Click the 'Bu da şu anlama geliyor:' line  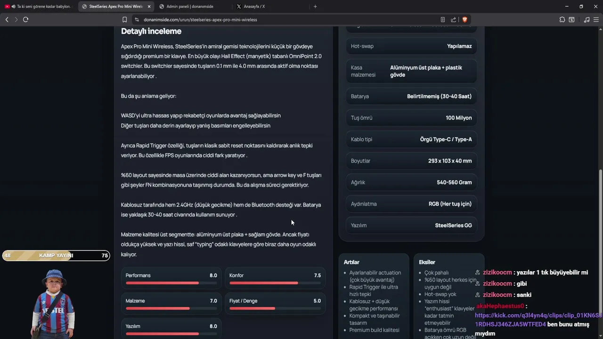click(x=148, y=96)
